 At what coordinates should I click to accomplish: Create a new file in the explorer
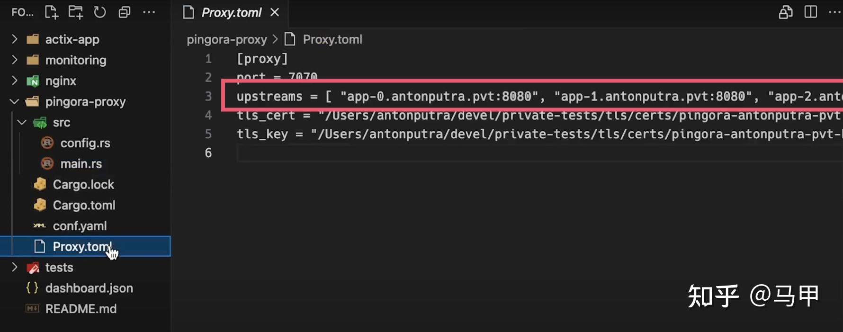pyautogui.click(x=51, y=12)
